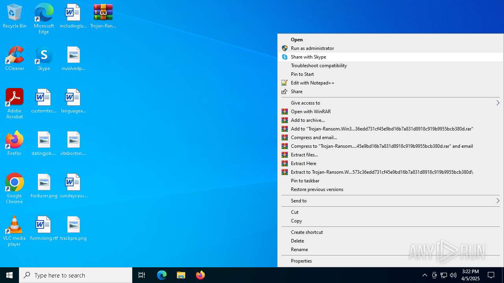Select the VLC media player shortcut
Image resolution: width=504 pixels, height=283 pixels.
coord(15,231)
